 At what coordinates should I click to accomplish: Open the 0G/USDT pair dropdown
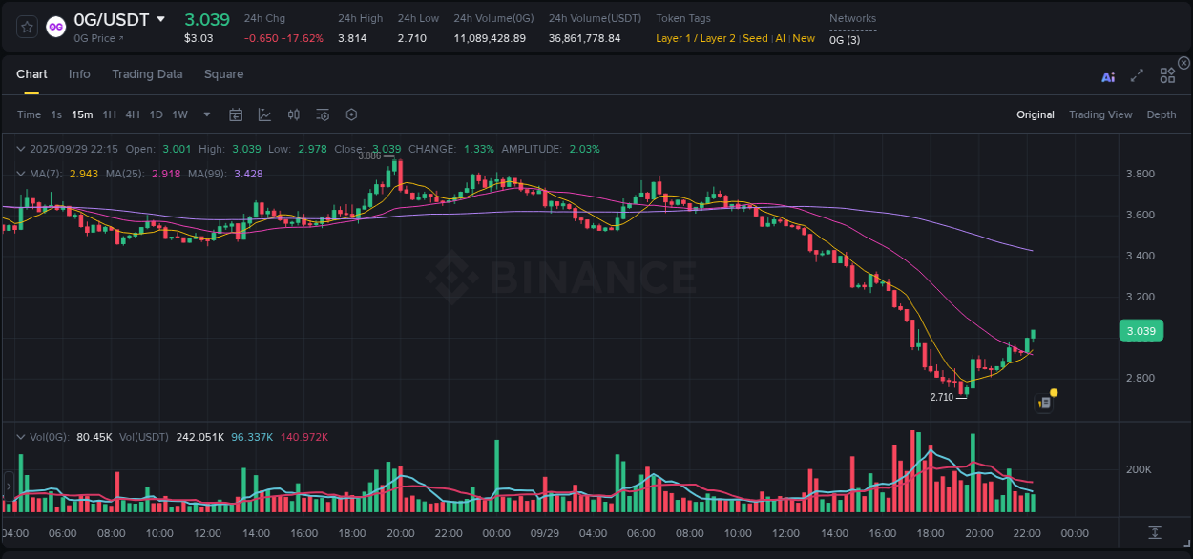(160, 19)
